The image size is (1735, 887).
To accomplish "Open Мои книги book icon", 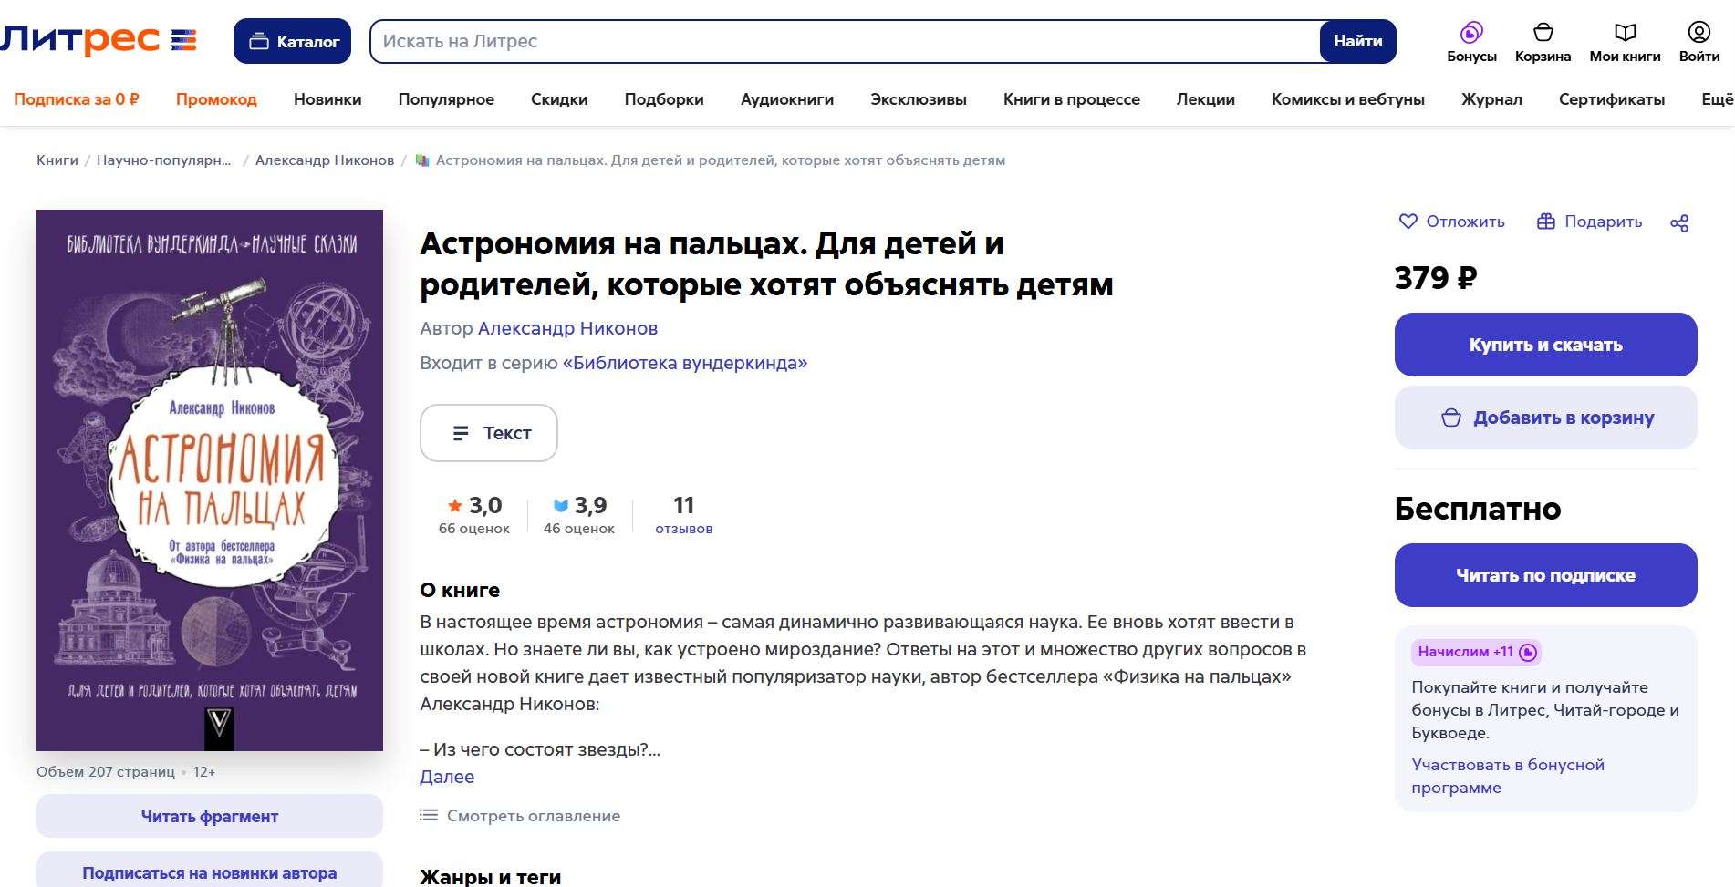I will pos(1625,33).
